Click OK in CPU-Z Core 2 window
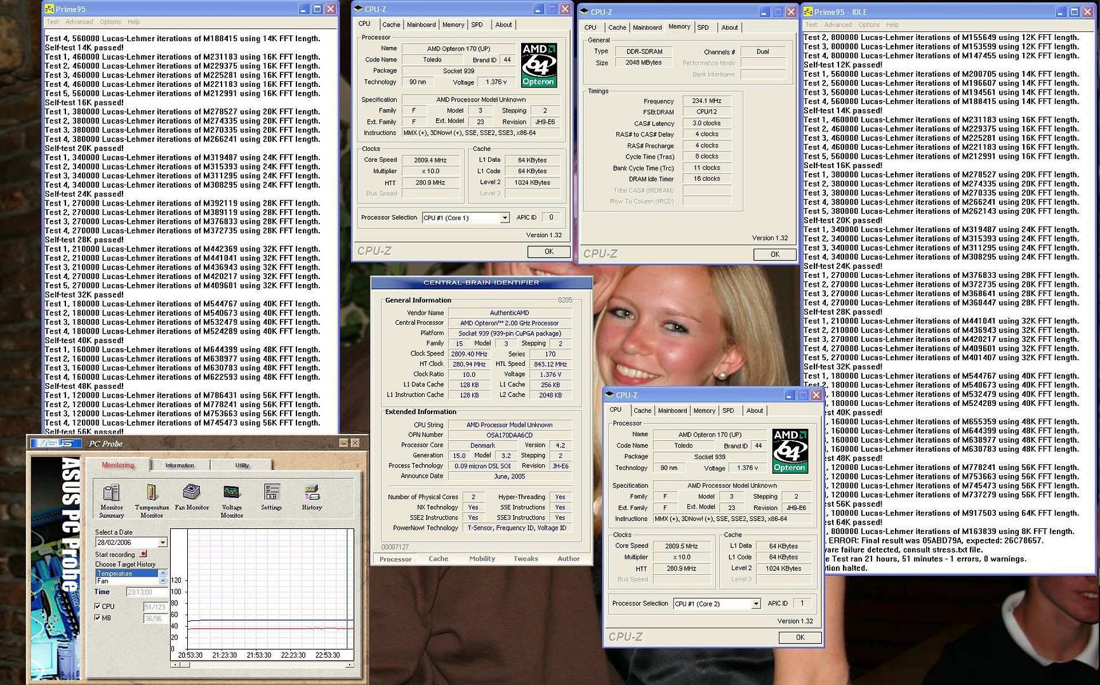This screenshot has height=685, width=1100. click(800, 637)
